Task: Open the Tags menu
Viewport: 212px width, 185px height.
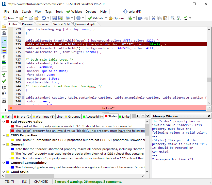Action: click(x=48, y=11)
